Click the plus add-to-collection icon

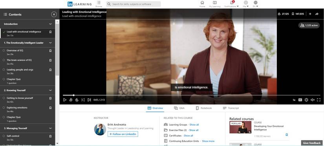pos(310,14)
